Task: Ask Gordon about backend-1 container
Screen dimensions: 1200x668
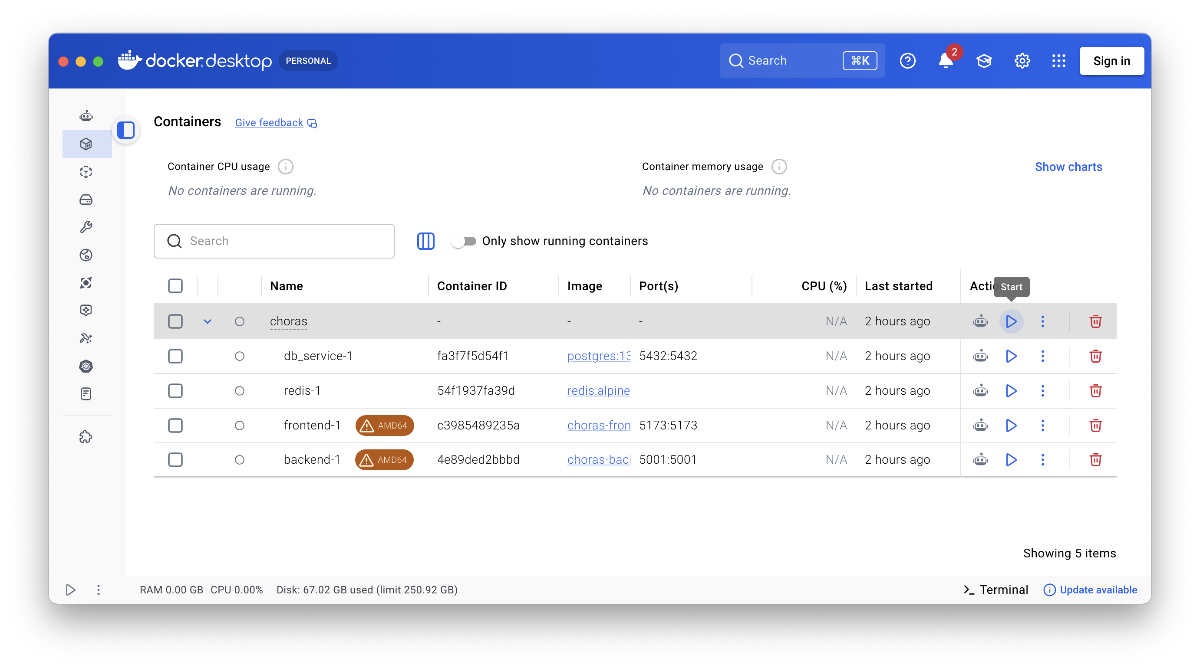Action: click(x=980, y=460)
